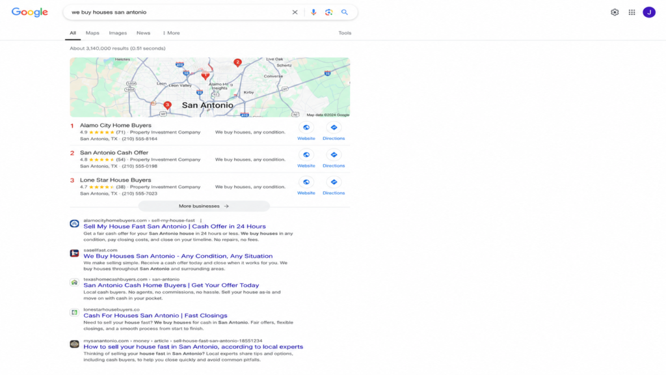This screenshot has width=666, height=375.
Task: Click Website icon for San Antonio Cash Offer
Action: tap(306, 155)
